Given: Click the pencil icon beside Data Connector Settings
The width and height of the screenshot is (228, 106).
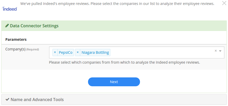Looking at the screenshot, I should 7,26.
